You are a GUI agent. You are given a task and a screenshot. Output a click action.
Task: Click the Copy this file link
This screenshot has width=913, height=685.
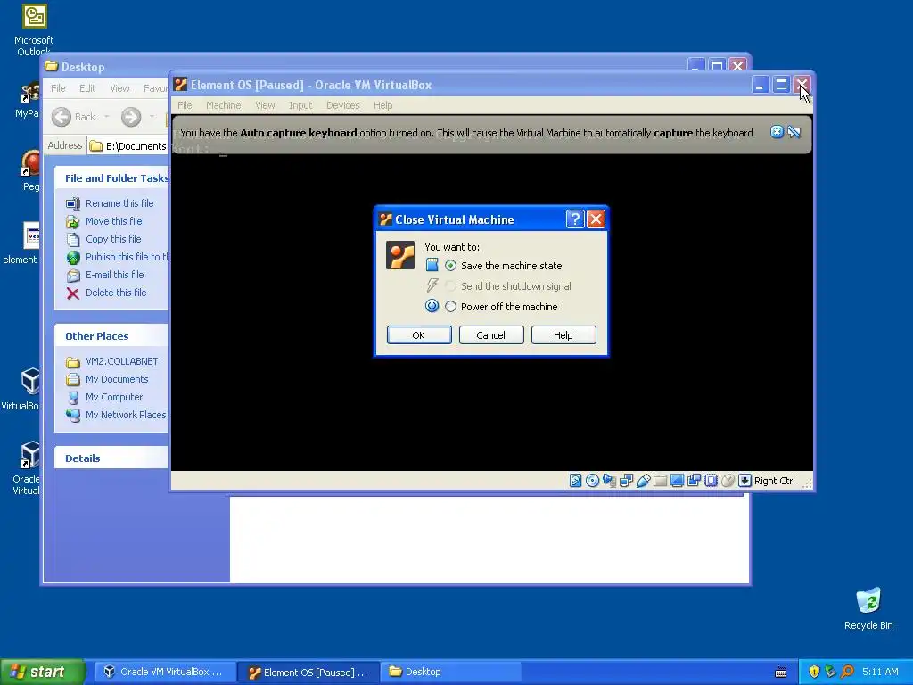(x=113, y=239)
